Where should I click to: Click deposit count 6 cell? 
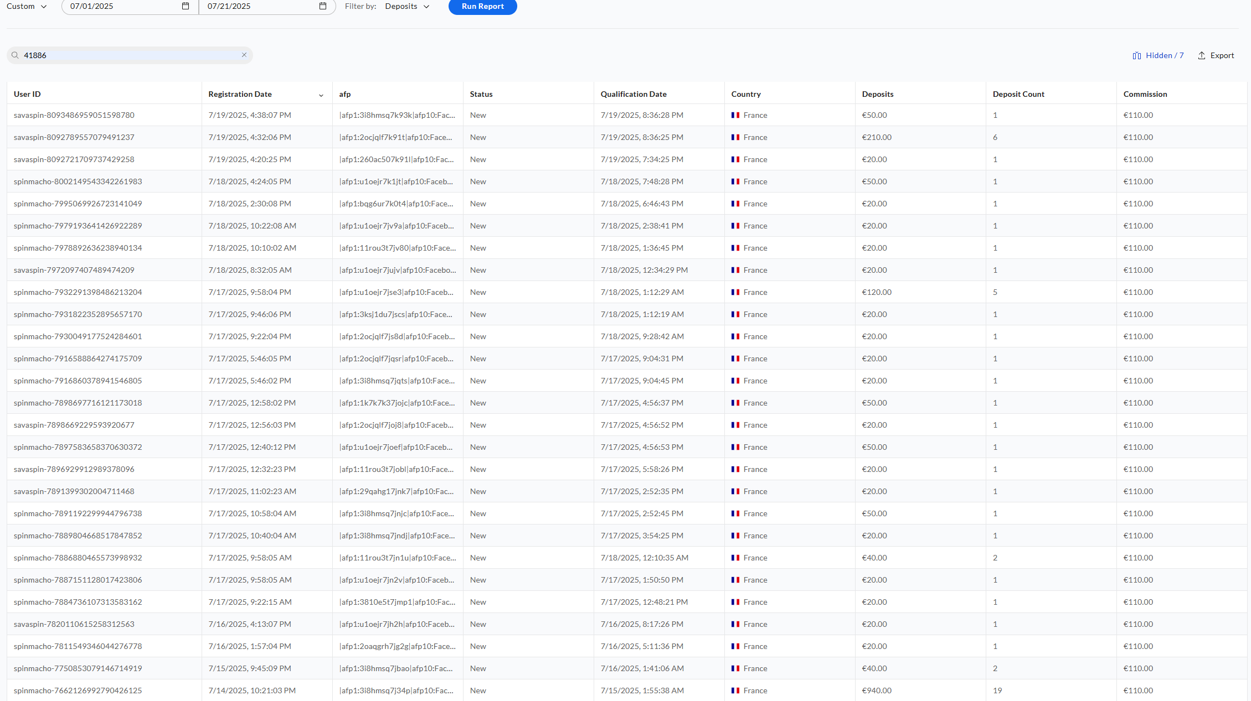pyautogui.click(x=995, y=137)
